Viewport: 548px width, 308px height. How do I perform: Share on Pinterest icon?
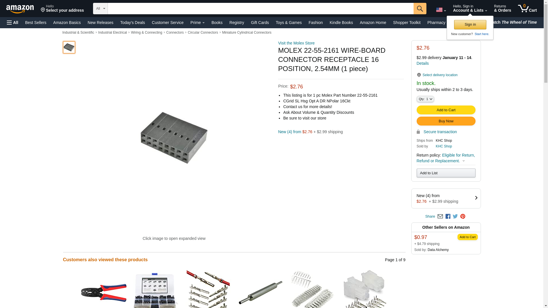click(463, 216)
